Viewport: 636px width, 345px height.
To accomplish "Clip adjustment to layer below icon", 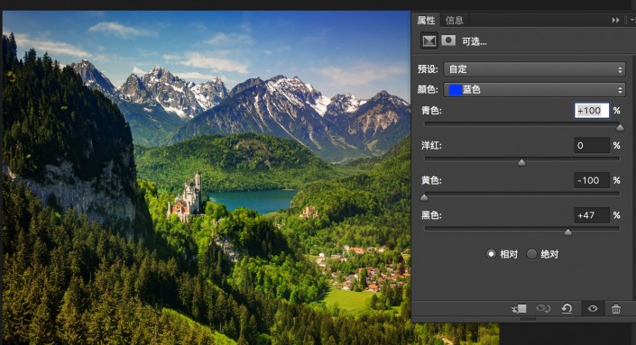I will click(x=519, y=309).
